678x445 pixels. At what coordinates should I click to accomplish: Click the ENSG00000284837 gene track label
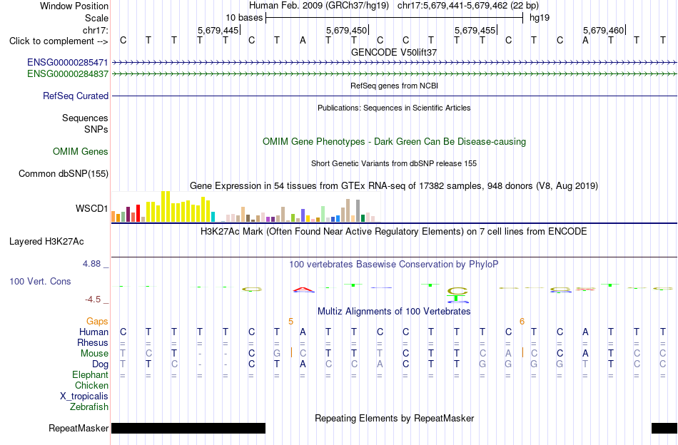[68, 74]
